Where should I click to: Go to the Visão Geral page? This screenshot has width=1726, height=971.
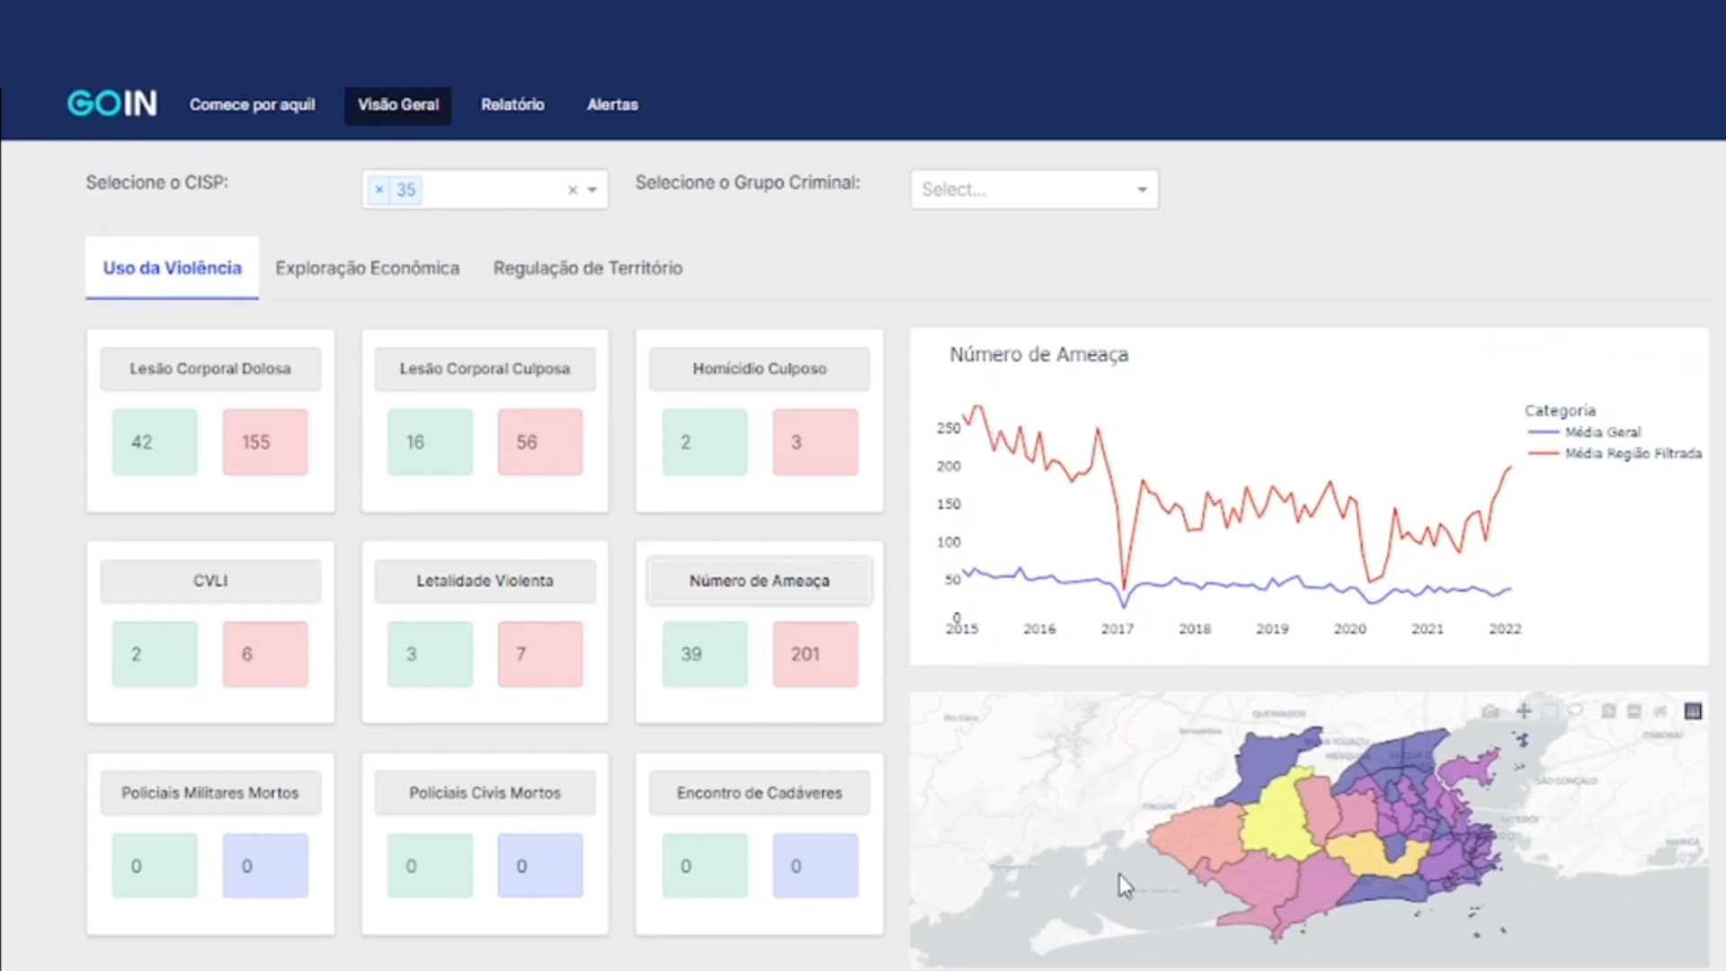click(398, 105)
